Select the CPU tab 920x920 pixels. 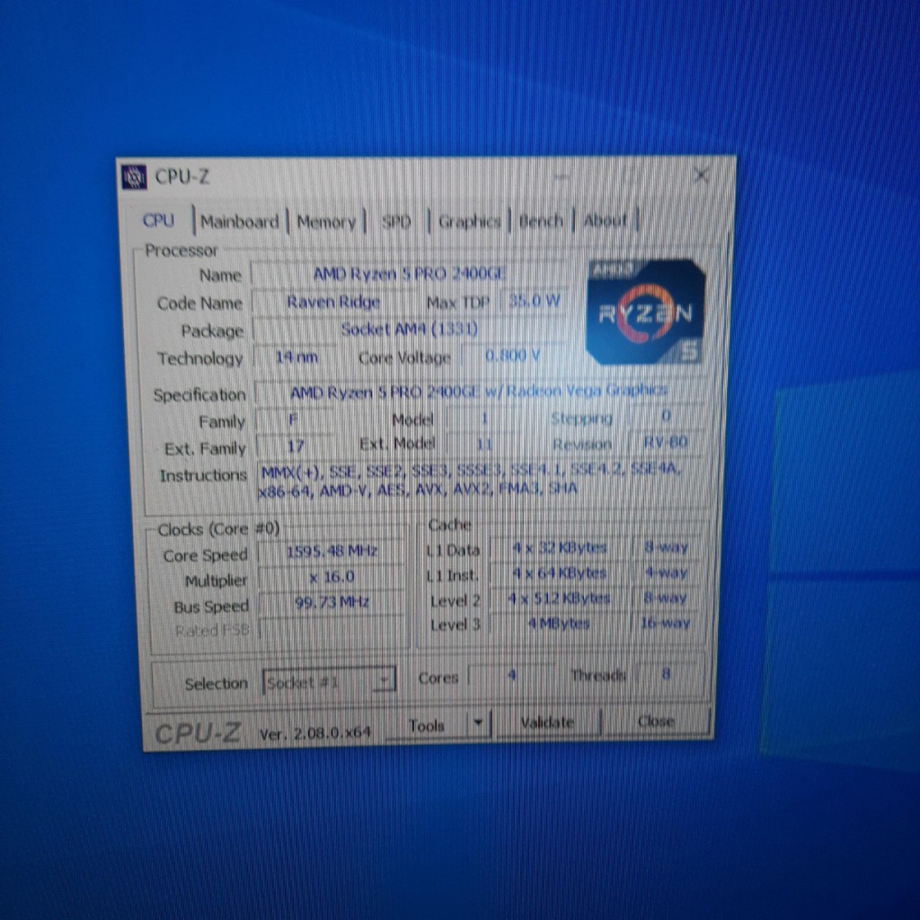[x=158, y=221]
